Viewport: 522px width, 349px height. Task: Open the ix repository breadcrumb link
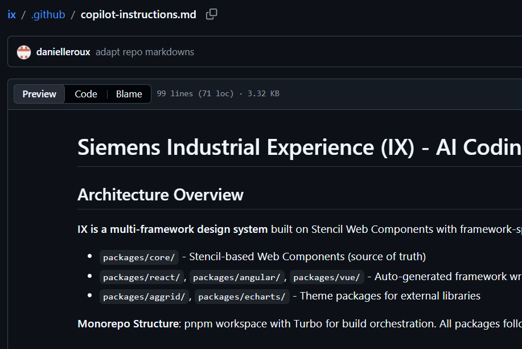[x=11, y=14]
